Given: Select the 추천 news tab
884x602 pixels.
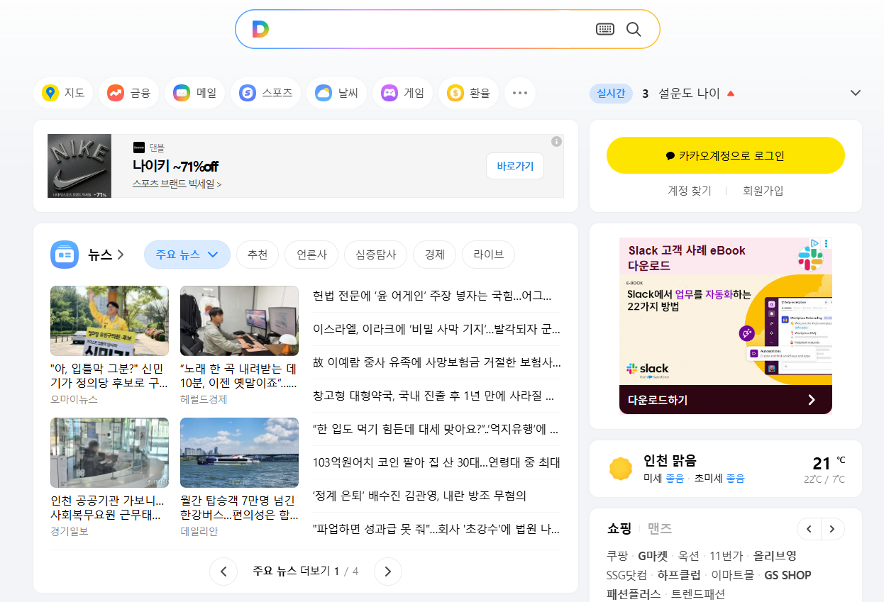Looking at the screenshot, I should [258, 255].
